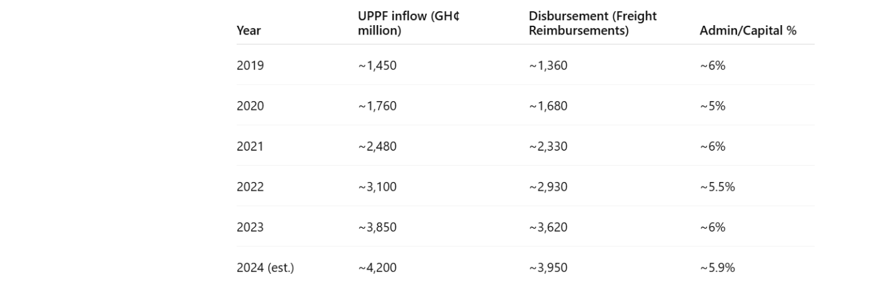Click the 2021 inflow value ~2,480
Image resolution: width=880 pixels, height=290 pixels.
click(377, 146)
